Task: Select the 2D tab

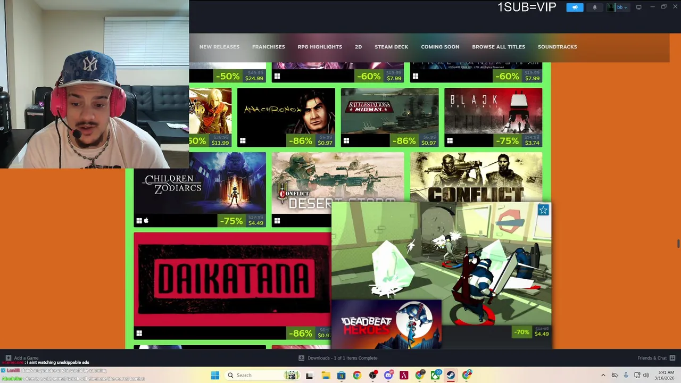Action: (x=358, y=47)
